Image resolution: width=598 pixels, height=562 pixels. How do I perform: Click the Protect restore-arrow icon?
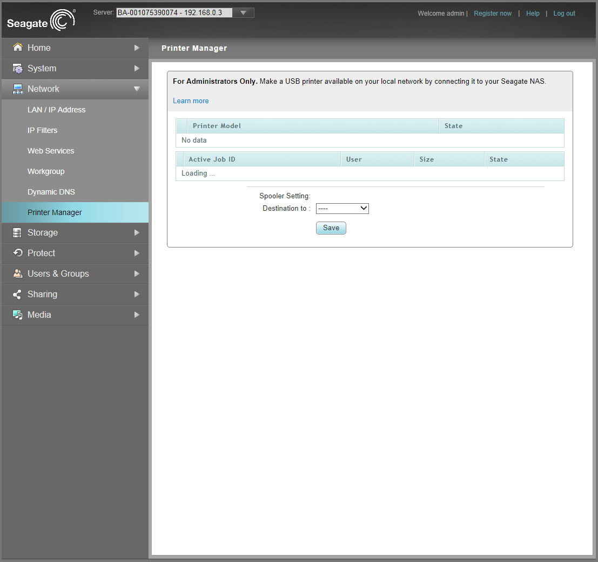[x=17, y=253]
